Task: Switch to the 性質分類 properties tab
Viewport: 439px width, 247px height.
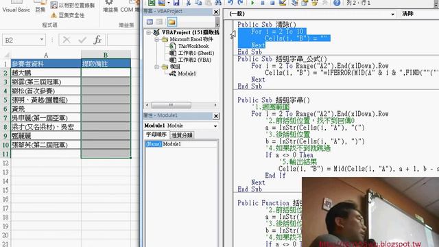Action: 182,135
